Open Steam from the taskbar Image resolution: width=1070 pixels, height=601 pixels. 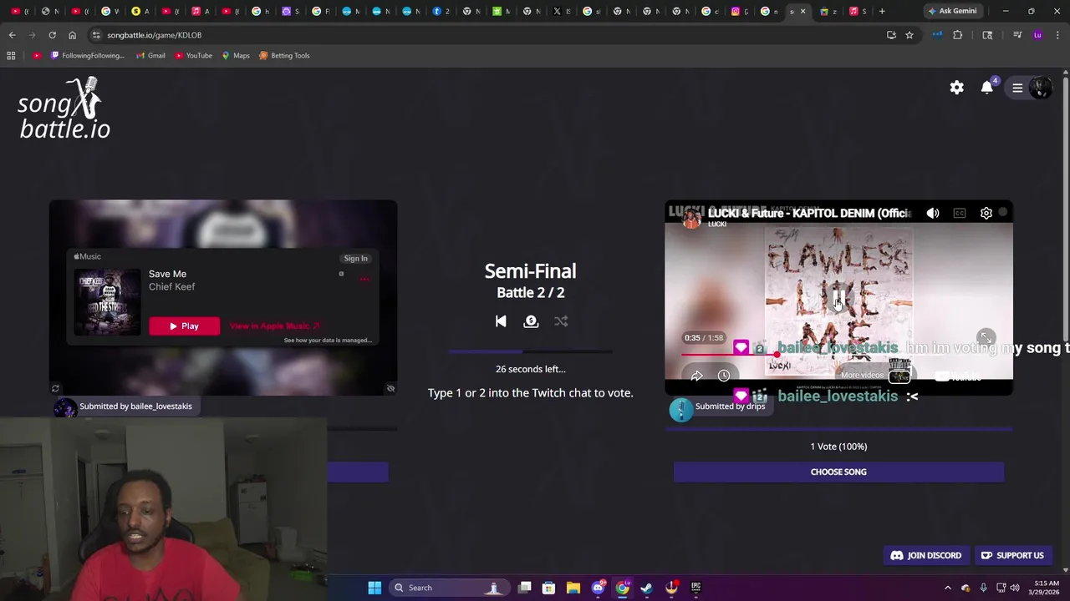[x=646, y=588]
